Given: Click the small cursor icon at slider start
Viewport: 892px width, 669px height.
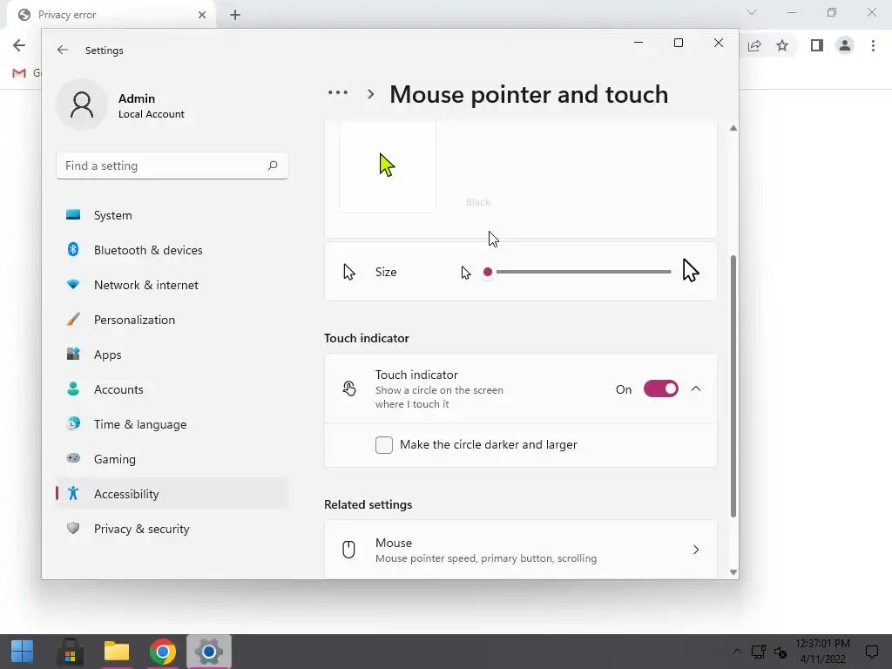Looking at the screenshot, I should click(466, 273).
